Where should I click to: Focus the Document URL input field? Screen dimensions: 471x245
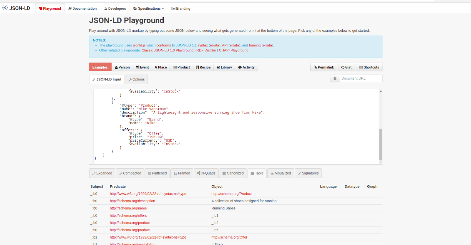tap(361, 78)
